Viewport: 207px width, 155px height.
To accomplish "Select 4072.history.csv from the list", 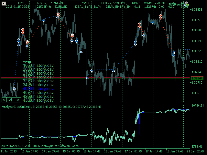I will pyautogui.click(x=38, y=93).
